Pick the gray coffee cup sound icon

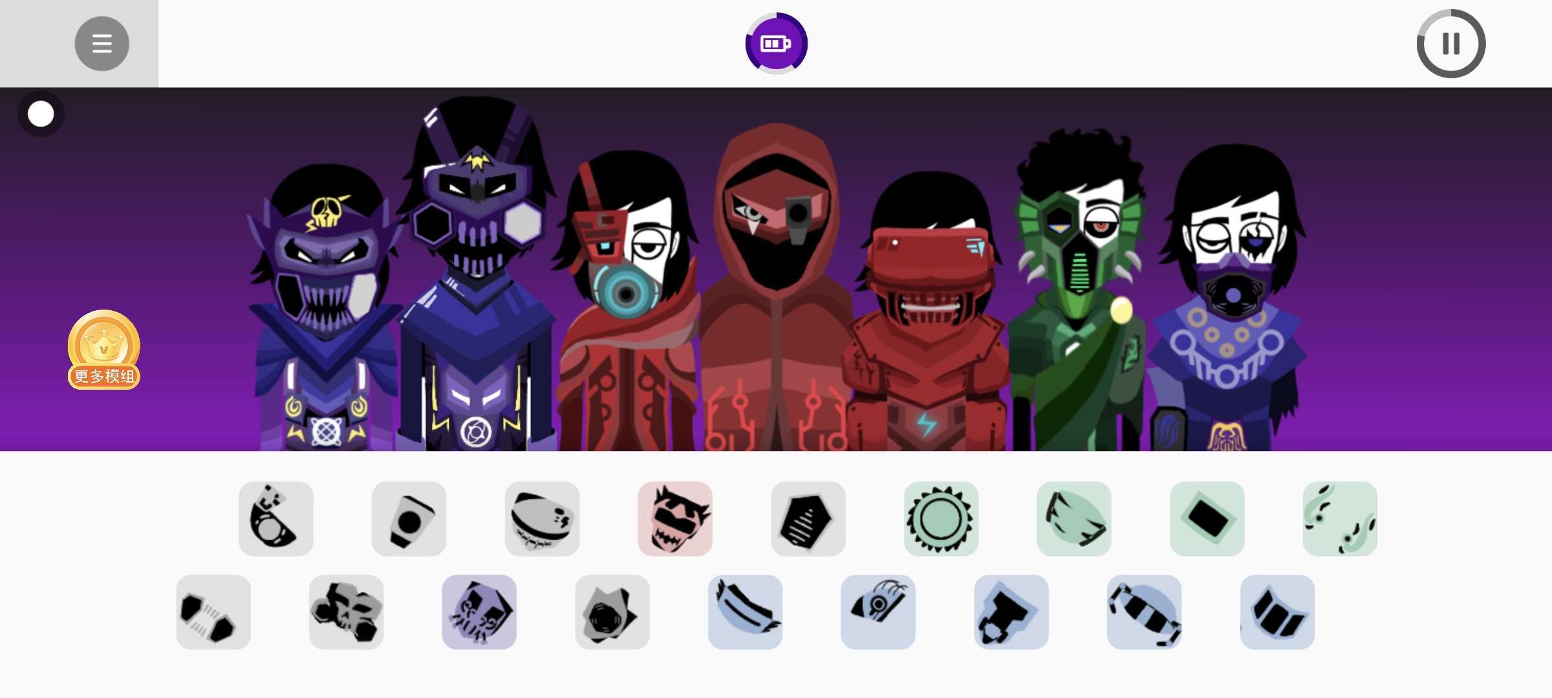[409, 518]
